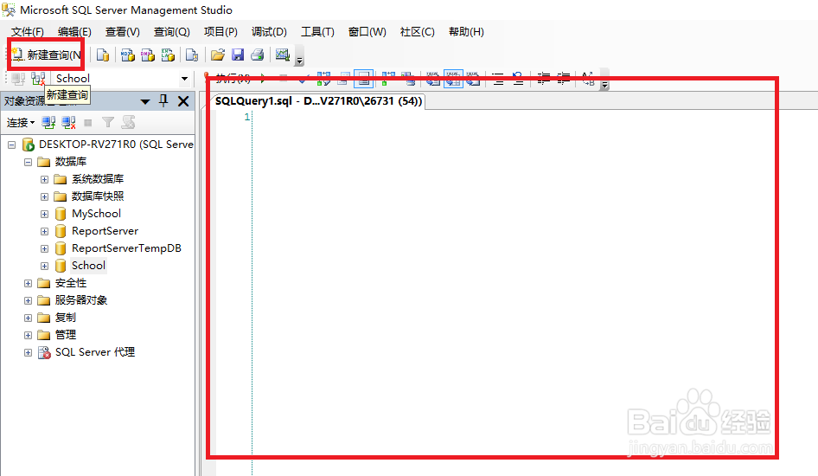The width and height of the screenshot is (818, 476).
Task: Open the 工具(T) Tools menu
Action: (317, 32)
